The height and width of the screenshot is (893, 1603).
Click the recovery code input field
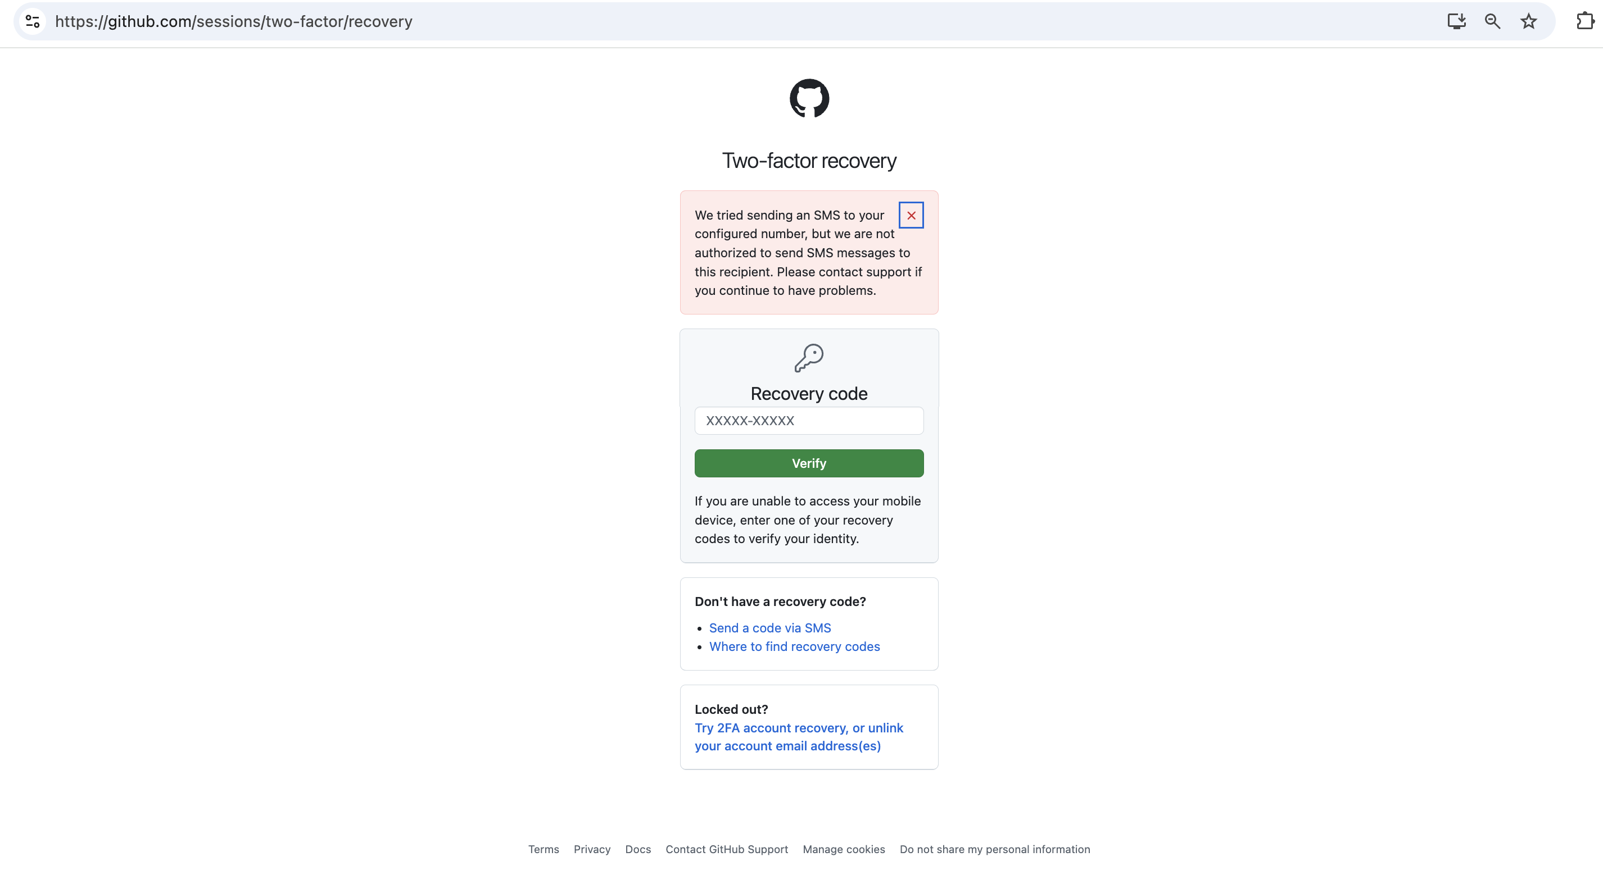point(808,421)
